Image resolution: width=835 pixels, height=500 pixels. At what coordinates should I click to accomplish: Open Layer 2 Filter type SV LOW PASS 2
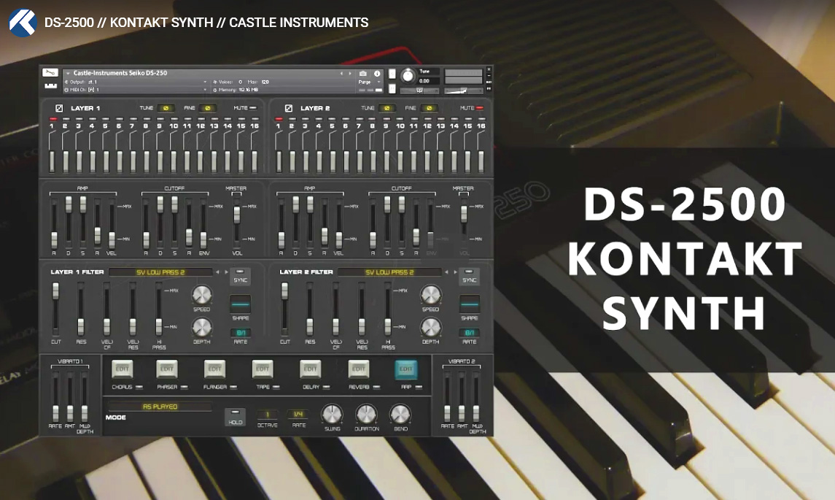coord(389,272)
